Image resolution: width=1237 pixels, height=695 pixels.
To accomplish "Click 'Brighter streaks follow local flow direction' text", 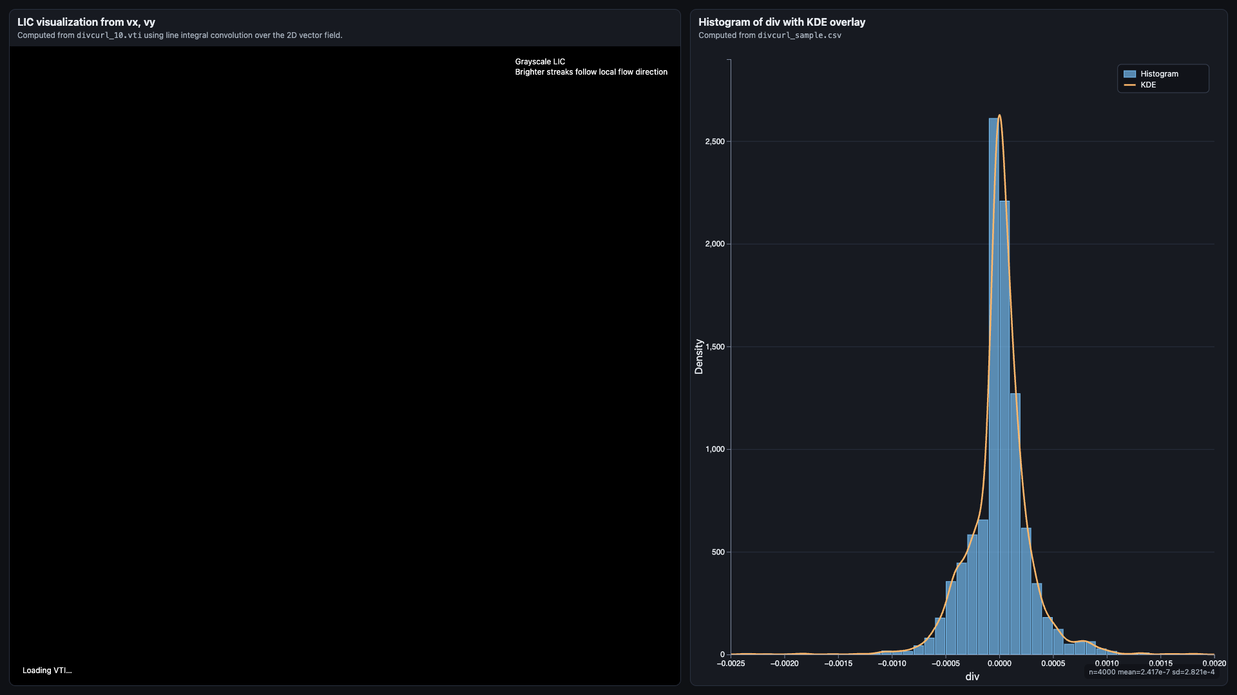I will click(x=591, y=72).
